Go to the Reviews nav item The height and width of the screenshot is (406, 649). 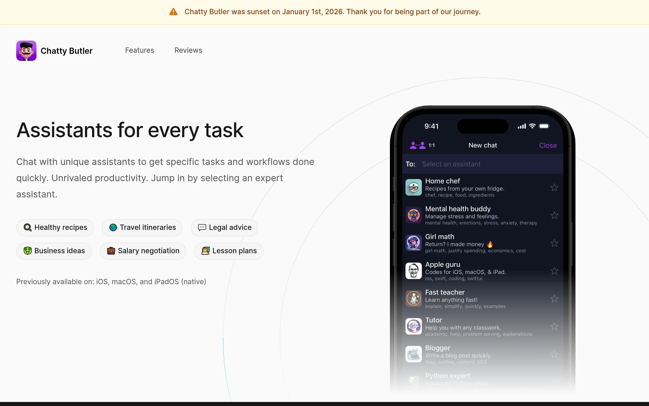188,50
